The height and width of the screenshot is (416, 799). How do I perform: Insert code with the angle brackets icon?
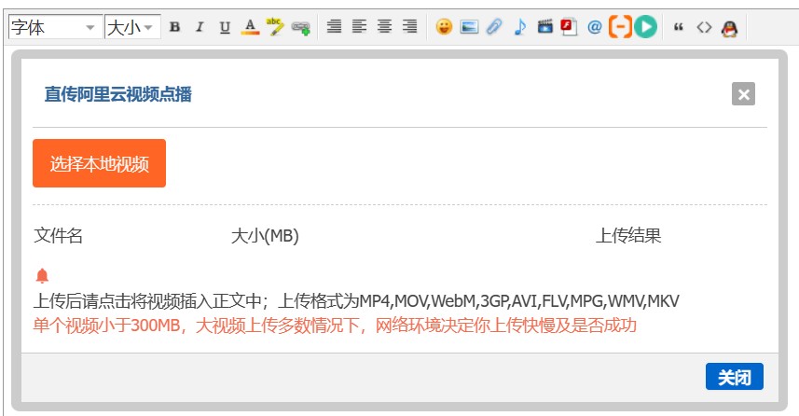tap(704, 27)
